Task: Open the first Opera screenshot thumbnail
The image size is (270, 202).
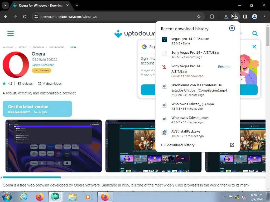Action: tap(54, 146)
